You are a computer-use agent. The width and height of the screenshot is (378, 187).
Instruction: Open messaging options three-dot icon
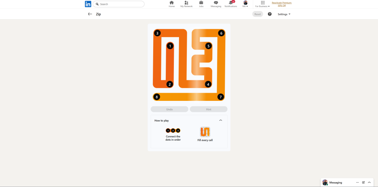(357, 182)
